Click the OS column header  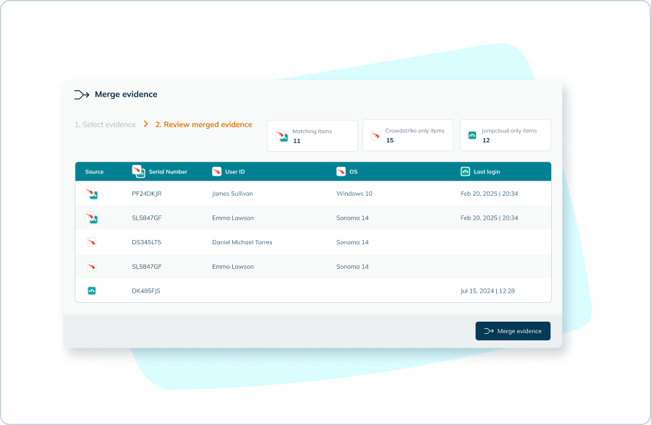pyautogui.click(x=353, y=172)
